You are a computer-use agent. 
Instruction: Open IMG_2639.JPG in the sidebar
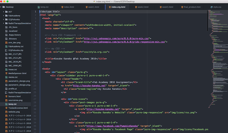15,62
